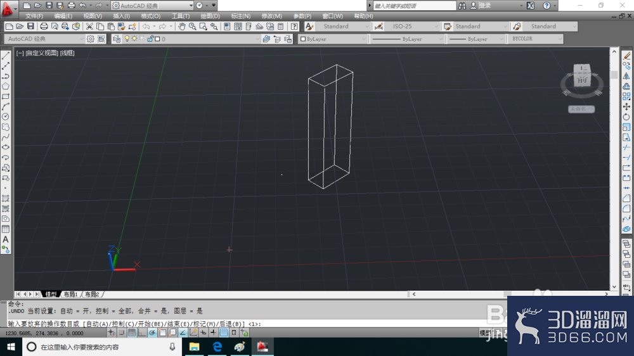Screen dimensions: 634x356
Task: Click the Plot print icon
Action: tap(44, 26)
